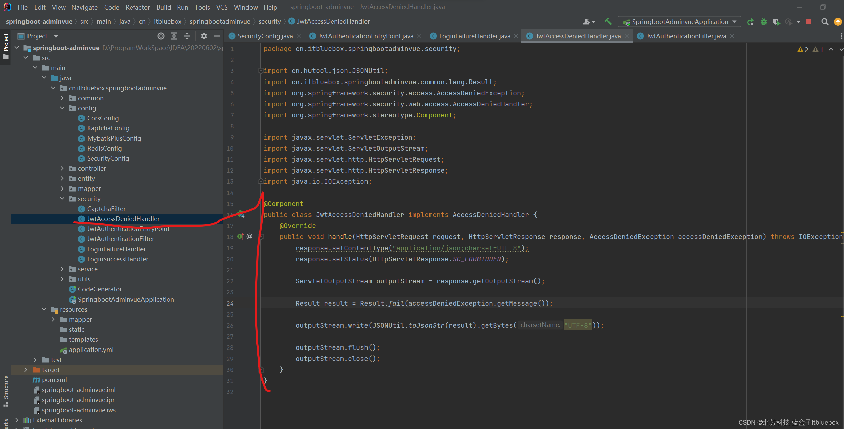Stop the running application
This screenshot has height=429, width=844.
point(808,22)
